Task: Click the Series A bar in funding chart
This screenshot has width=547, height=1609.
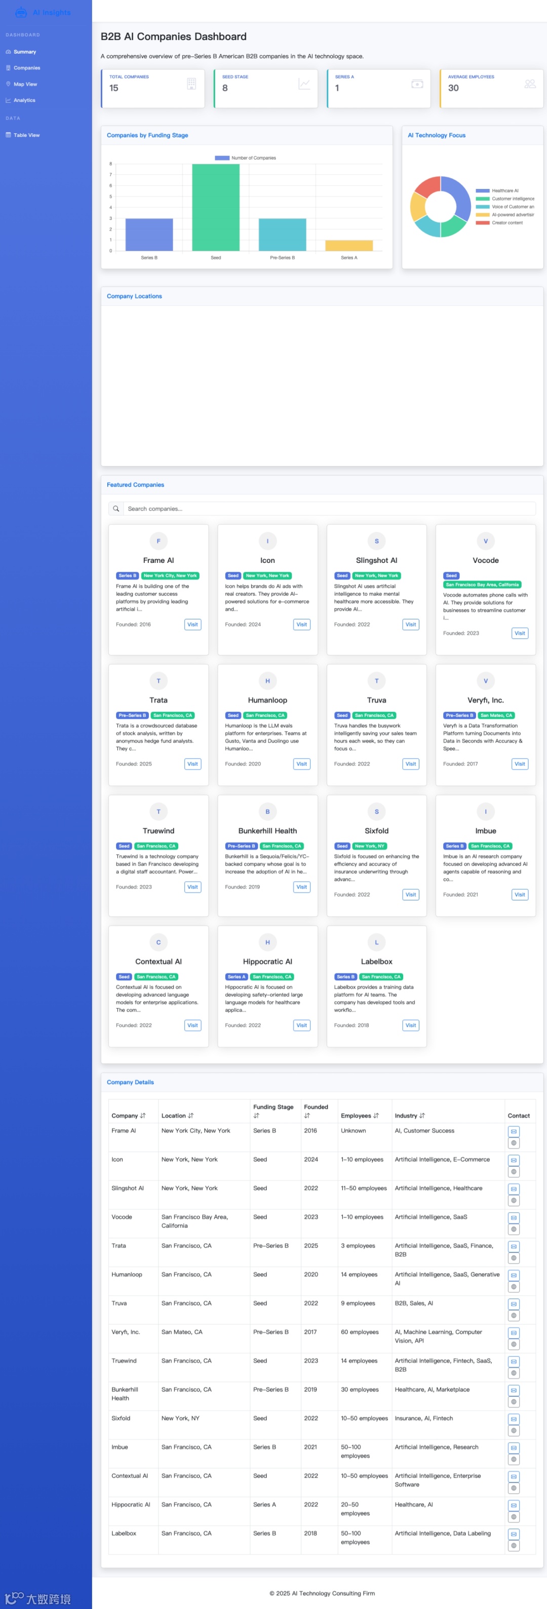Action: [349, 246]
